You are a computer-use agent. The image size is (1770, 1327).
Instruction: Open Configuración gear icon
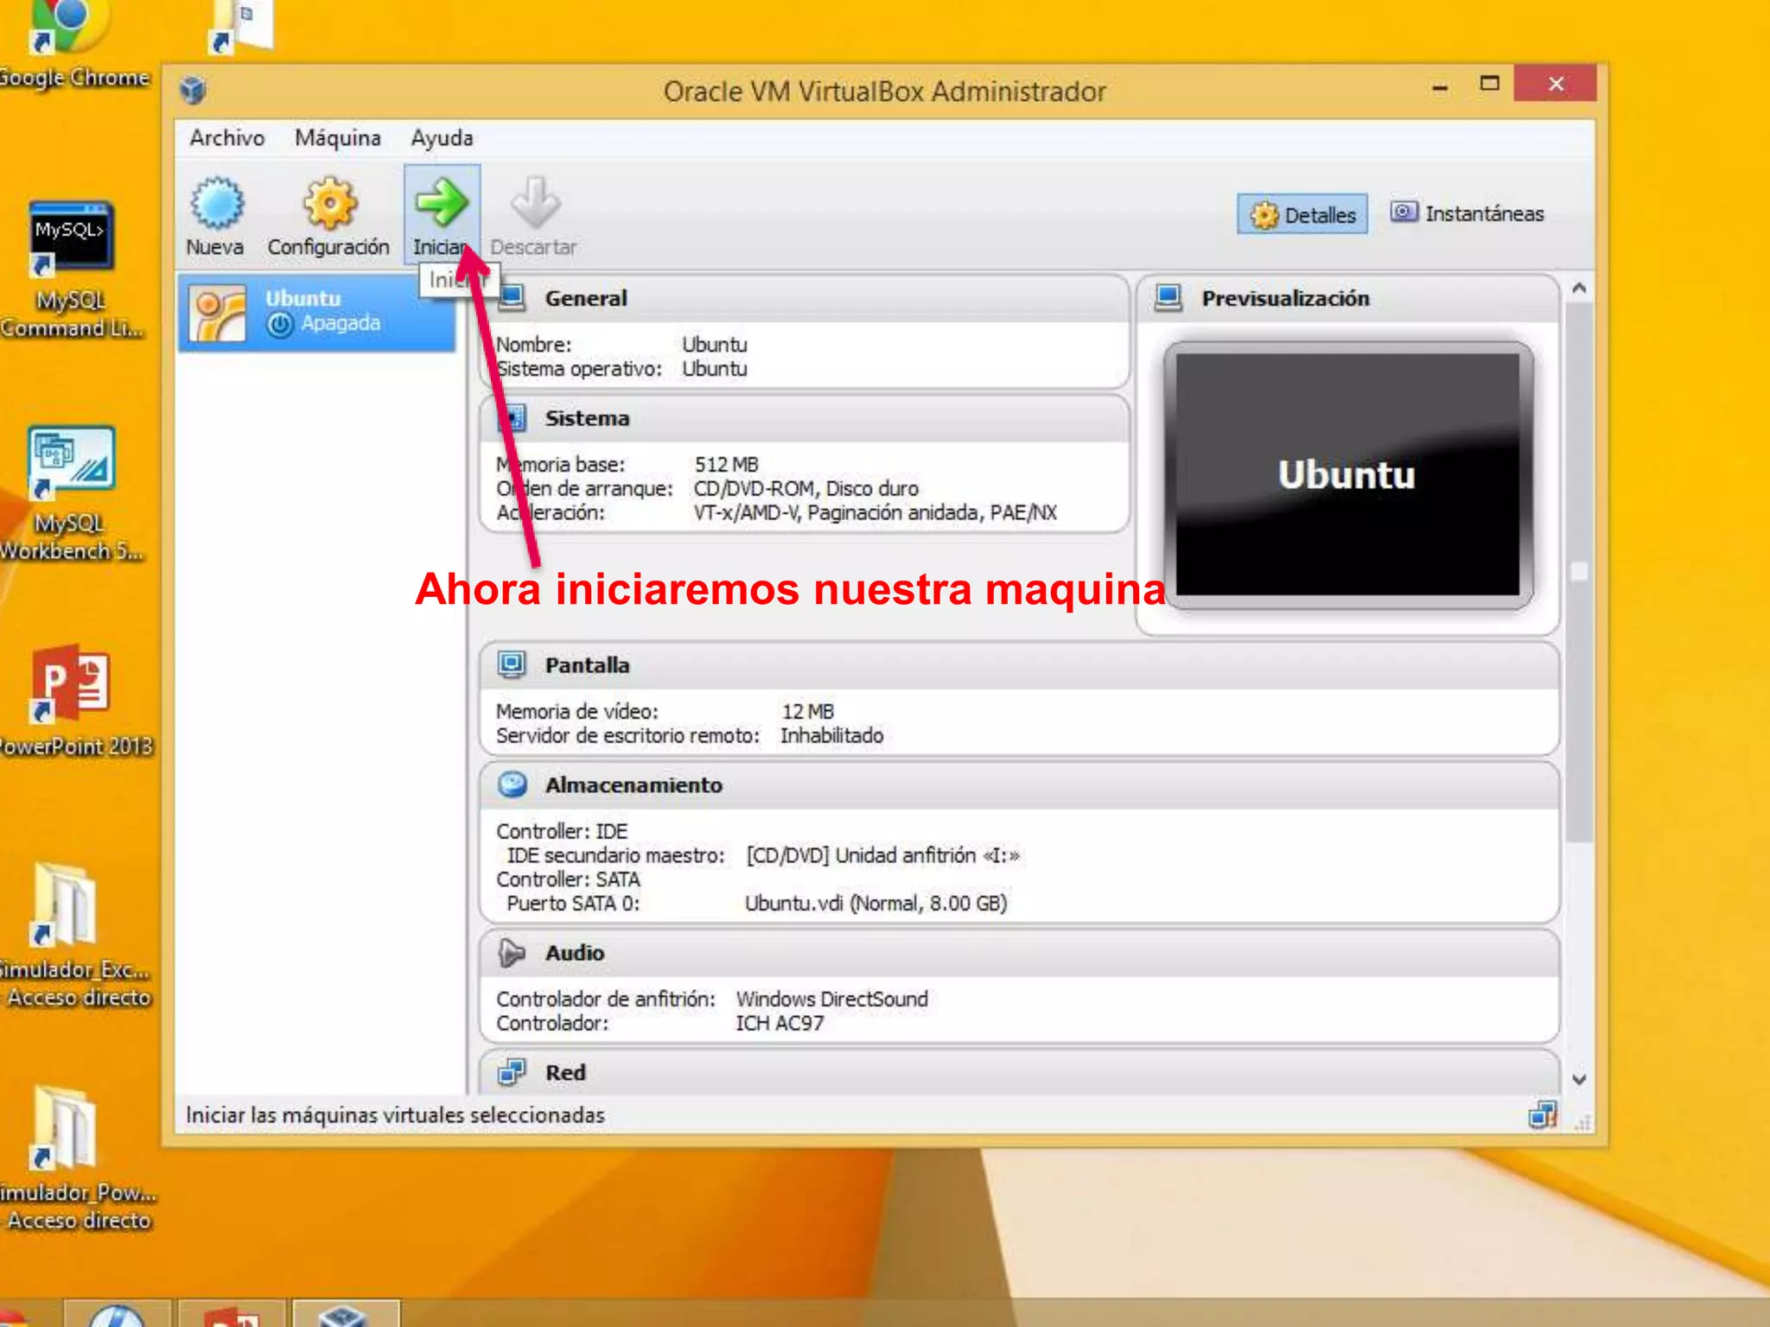point(328,204)
